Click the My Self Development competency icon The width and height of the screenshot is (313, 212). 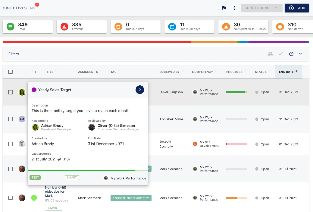click(x=195, y=144)
